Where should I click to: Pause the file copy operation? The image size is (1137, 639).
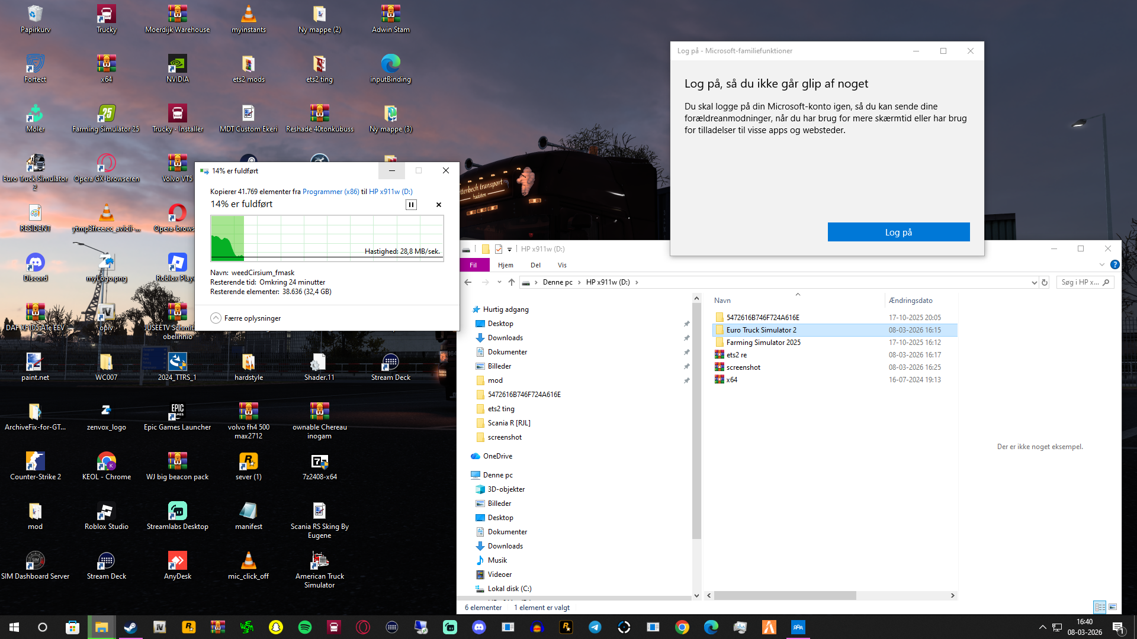pyautogui.click(x=411, y=205)
